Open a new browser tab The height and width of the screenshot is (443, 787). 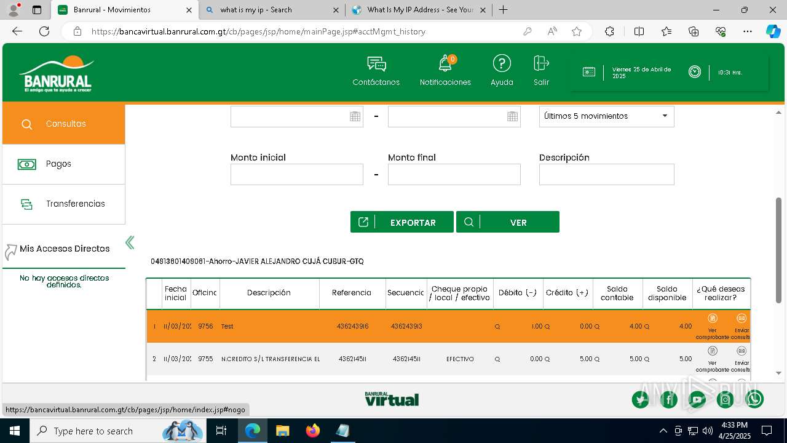tap(503, 10)
